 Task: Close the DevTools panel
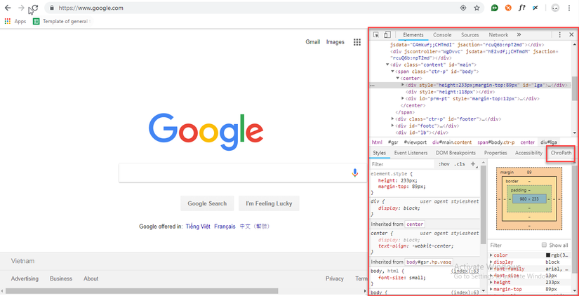pos(571,34)
